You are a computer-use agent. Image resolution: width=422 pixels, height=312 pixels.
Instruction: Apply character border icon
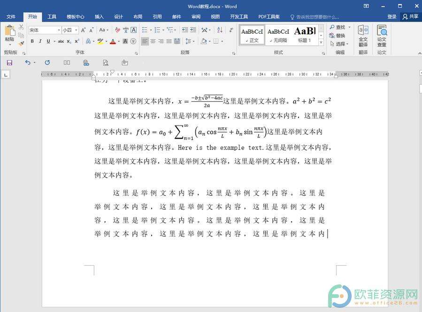click(x=133, y=30)
